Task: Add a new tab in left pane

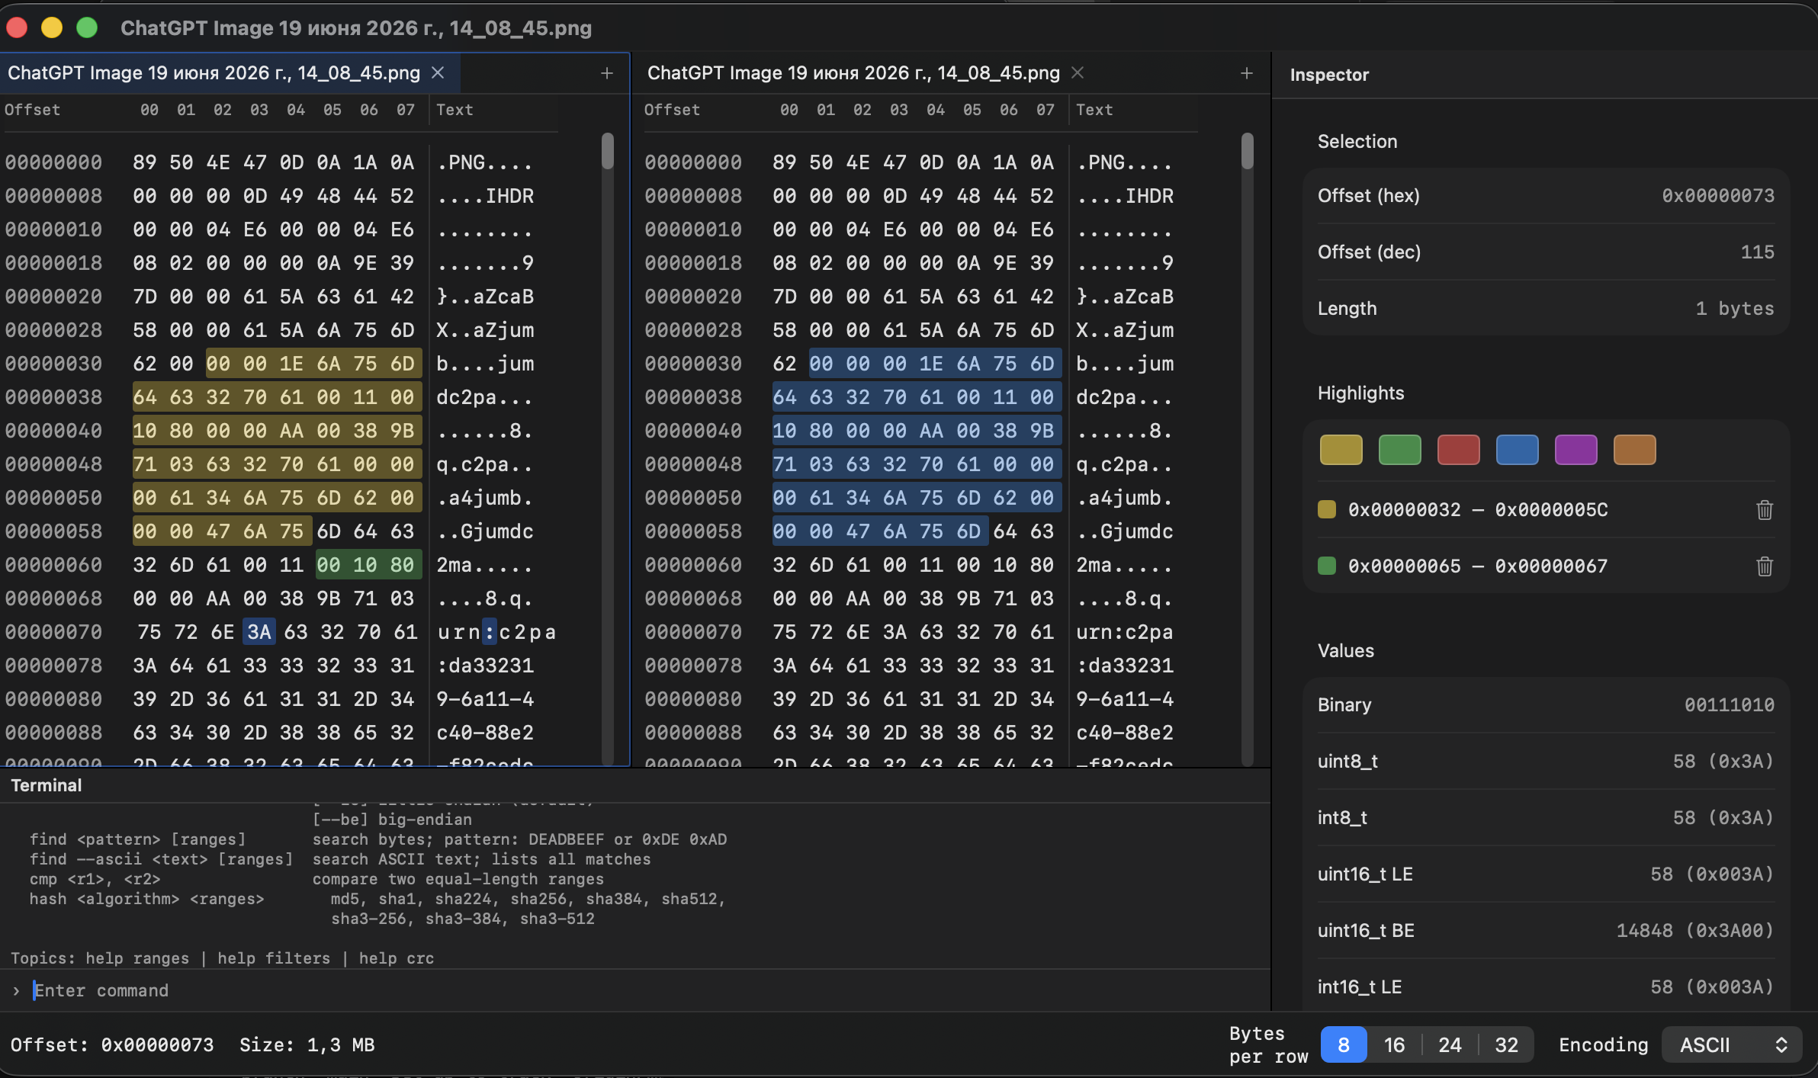Action: pyautogui.click(x=607, y=73)
